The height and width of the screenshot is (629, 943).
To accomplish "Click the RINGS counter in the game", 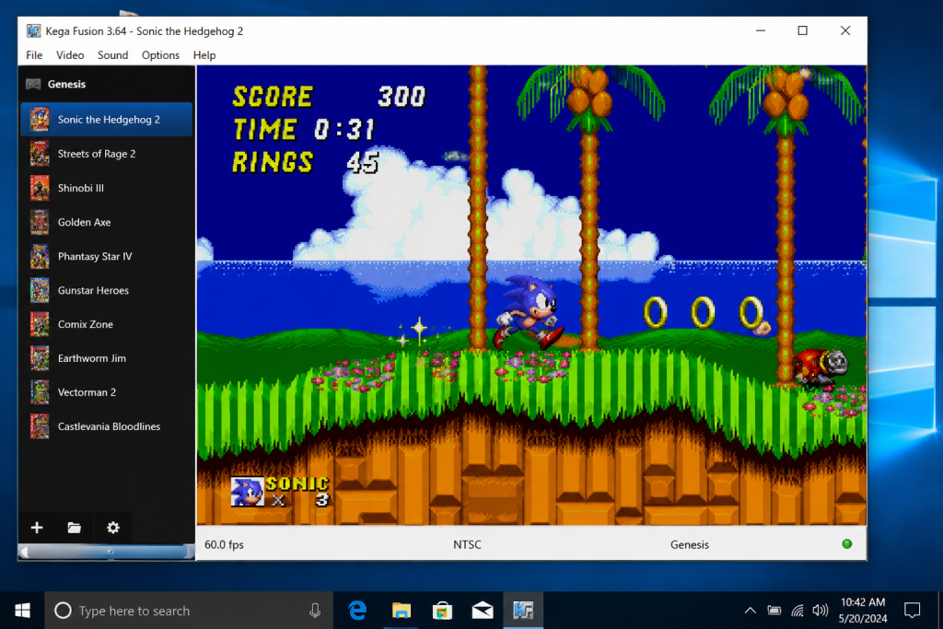I will [306, 162].
